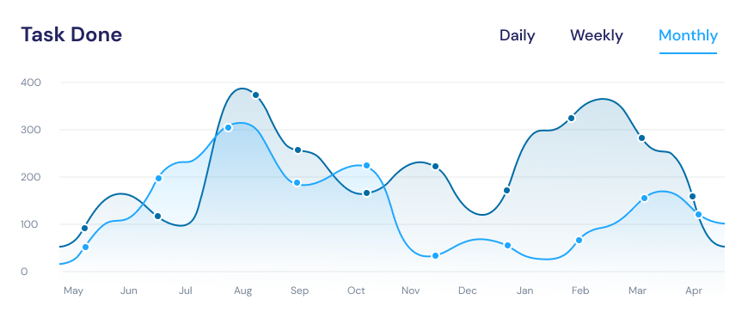Click the light blue point above Oct
Viewport: 748px width, 318px height.
[x=366, y=165]
